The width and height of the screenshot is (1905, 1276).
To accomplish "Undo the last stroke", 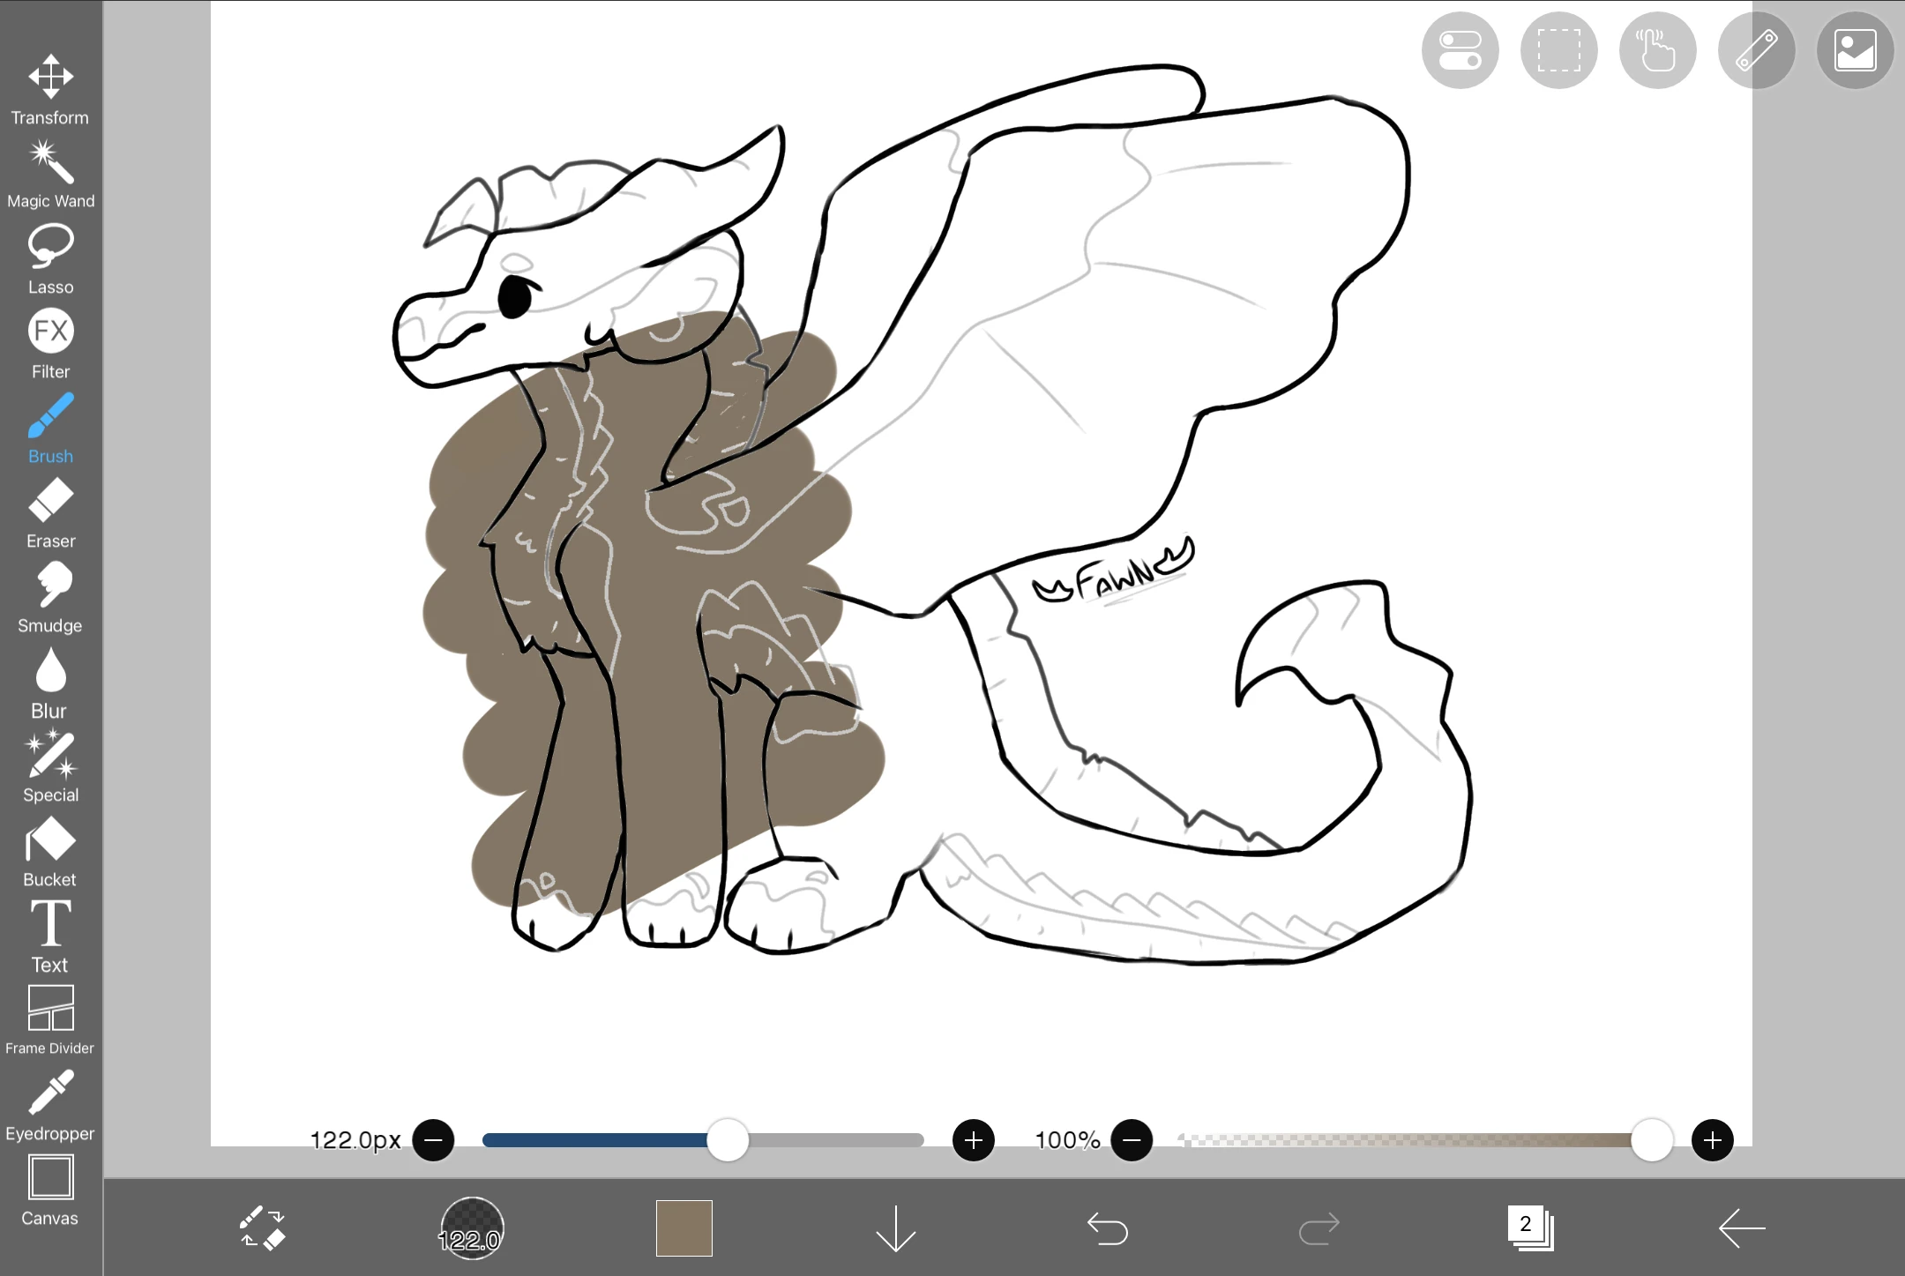I will 1107,1227.
